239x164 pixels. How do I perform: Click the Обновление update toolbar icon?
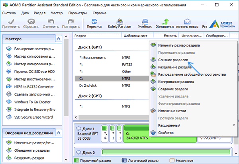click(165, 23)
